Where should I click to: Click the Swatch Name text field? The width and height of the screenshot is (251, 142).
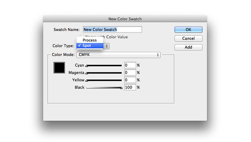112,30
